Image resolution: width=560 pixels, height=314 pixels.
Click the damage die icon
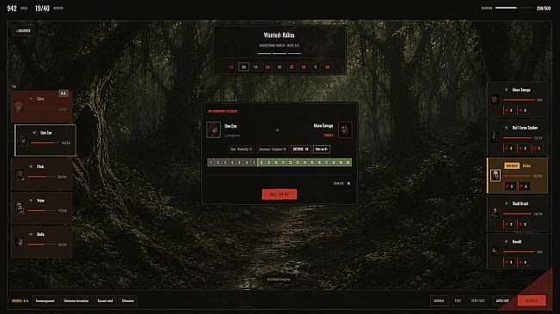coord(348,184)
